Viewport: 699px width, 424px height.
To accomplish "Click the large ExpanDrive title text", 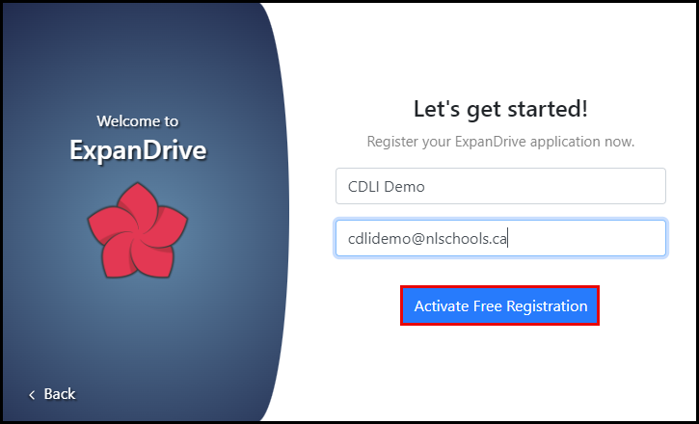I will (138, 150).
